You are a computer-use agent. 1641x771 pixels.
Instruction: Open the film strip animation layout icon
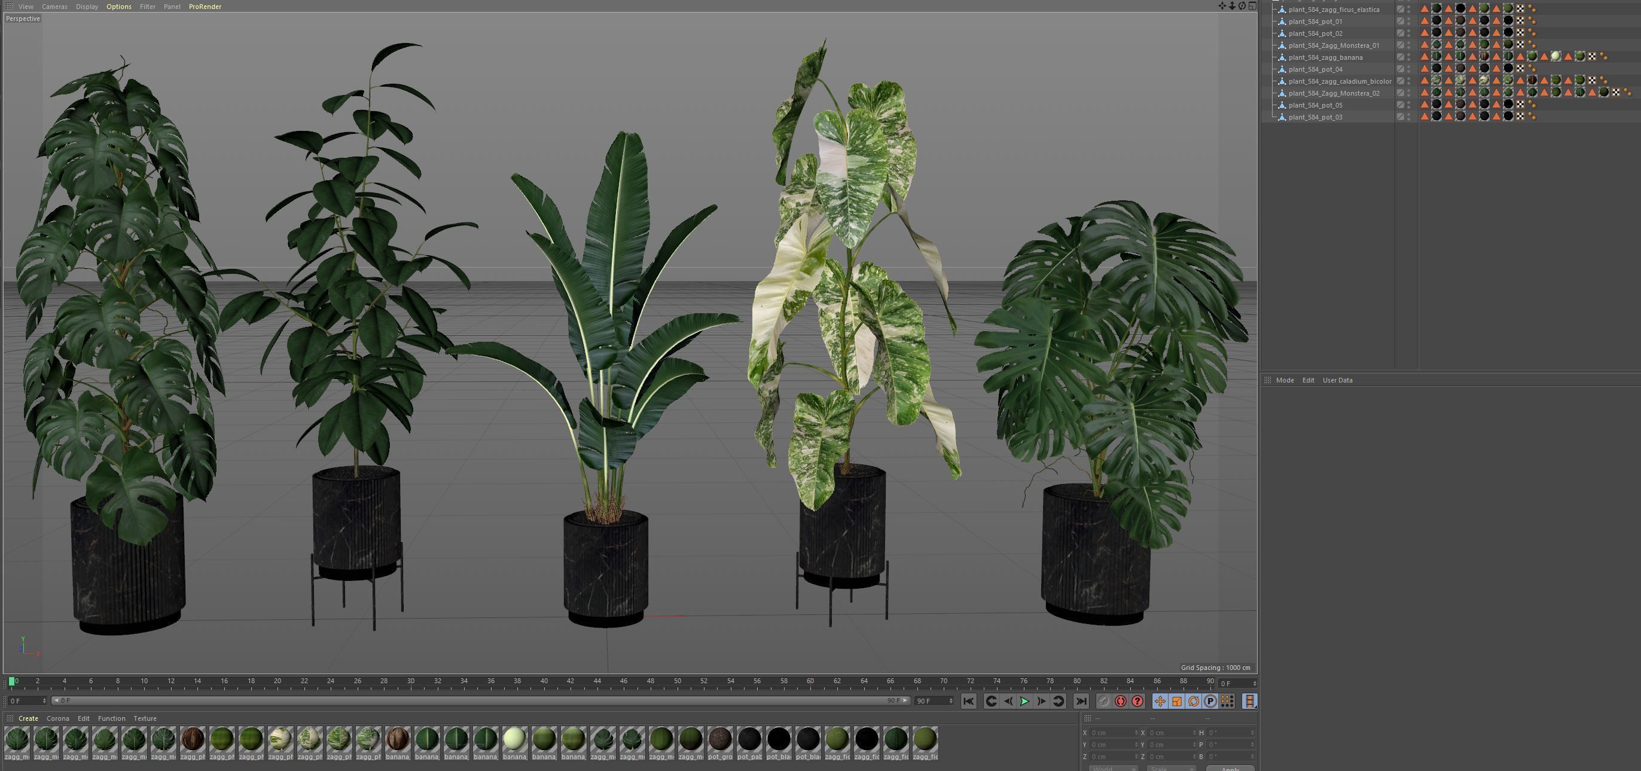pyautogui.click(x=1249, y=701)
